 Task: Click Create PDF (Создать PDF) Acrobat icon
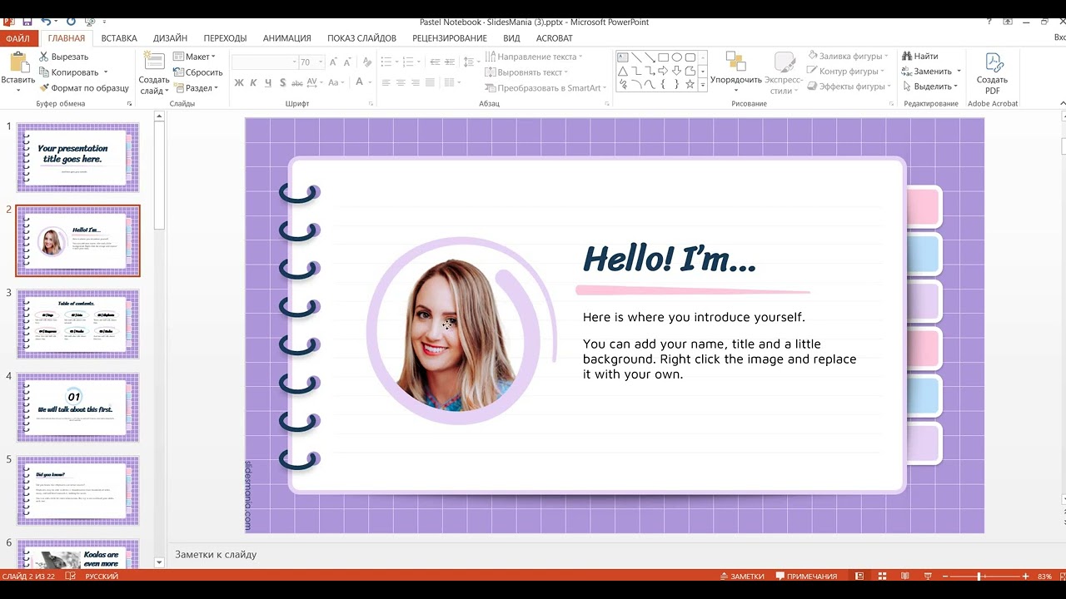coord(993,62)
